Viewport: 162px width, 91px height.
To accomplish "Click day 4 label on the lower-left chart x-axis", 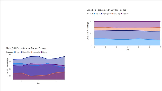I will pyautogui.click(x=39, y=81).
